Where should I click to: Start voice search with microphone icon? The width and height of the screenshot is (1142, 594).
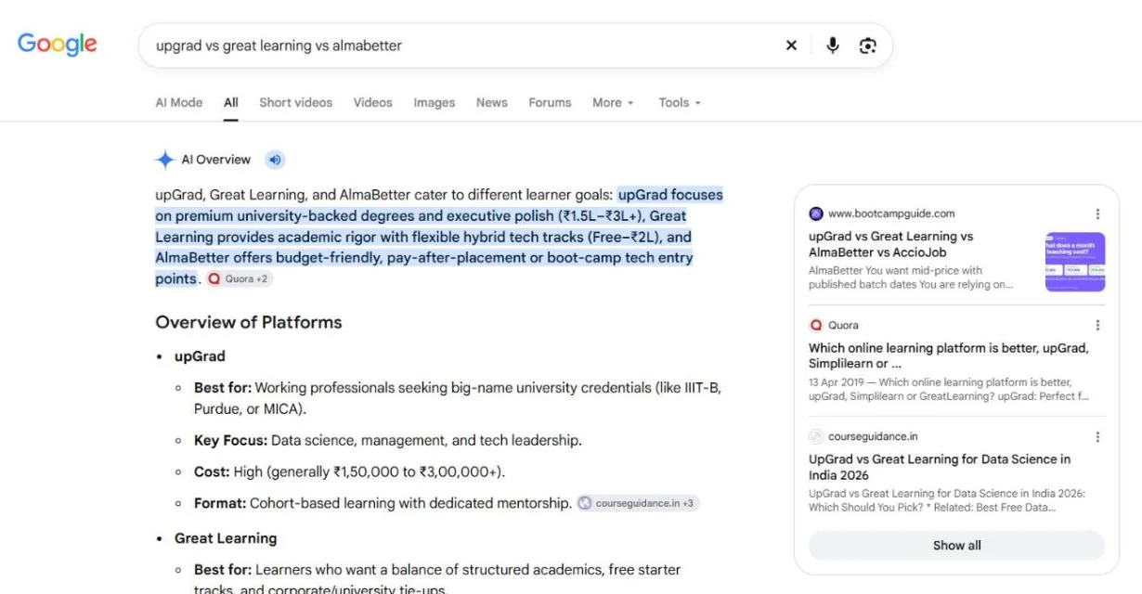coord(833,45)
